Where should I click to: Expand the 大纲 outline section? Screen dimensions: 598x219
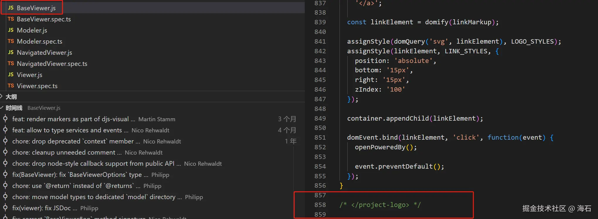click(x=11, y=97)
